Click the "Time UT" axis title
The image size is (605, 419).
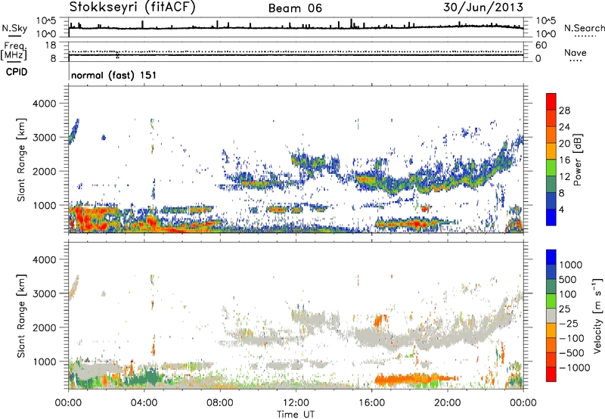coord(296,414)
